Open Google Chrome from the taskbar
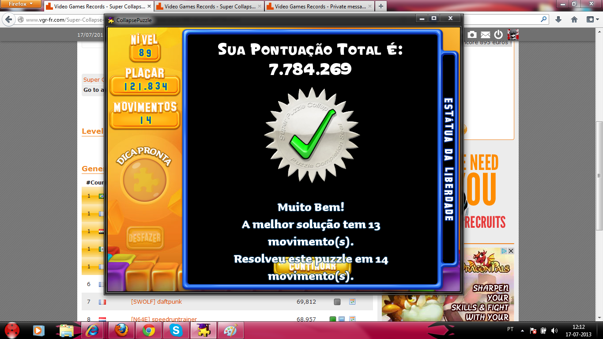 coord(149,330)
